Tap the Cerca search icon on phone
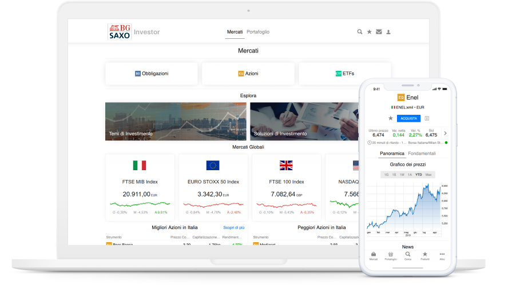 (x=408, y=254)
